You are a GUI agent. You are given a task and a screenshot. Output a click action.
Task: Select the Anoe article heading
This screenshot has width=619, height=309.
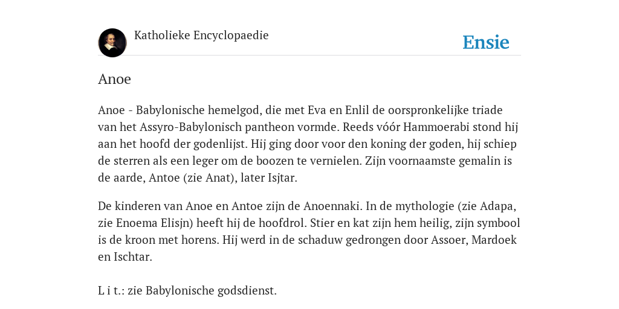click(114, 79)
